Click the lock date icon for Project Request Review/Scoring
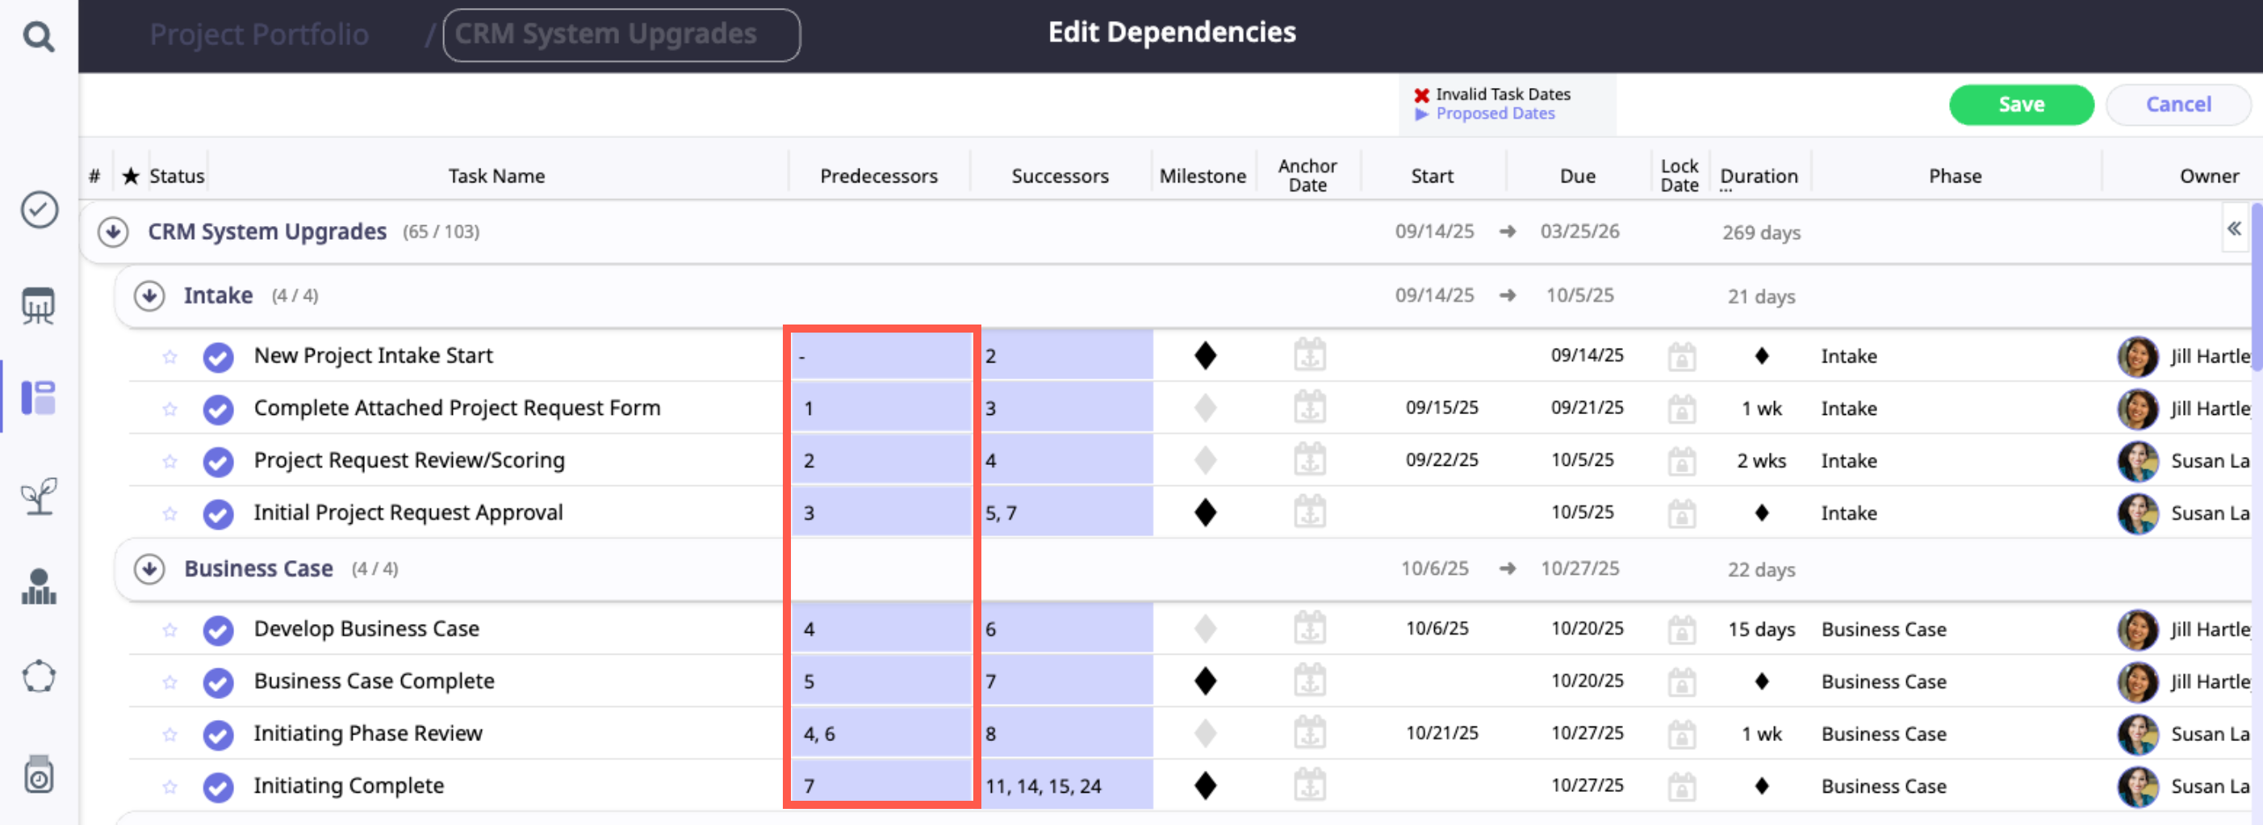The height and width of the screenshot is (825, 2263). pyautogui.click(x=1680, y=460)
